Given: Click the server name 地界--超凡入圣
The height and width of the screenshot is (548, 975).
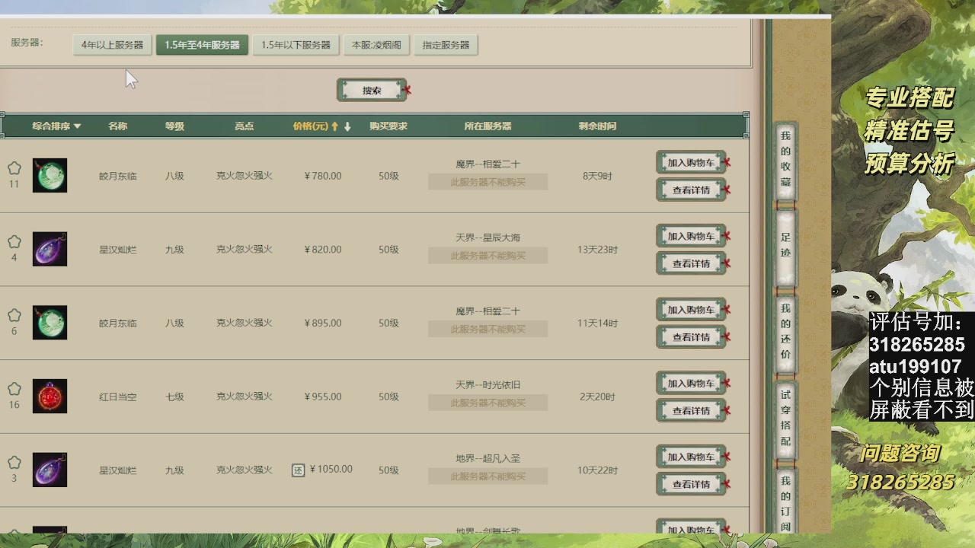Looking at the screenshot, I should [x=487, y=458].
